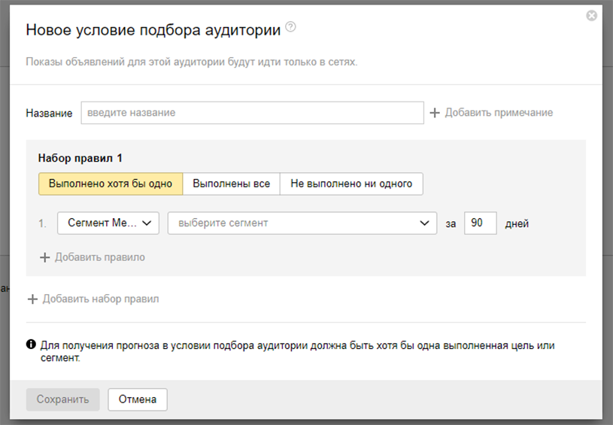
Task: Click the Добавить примечание link text
Action: pyautogui.click(x=499, y=113)
